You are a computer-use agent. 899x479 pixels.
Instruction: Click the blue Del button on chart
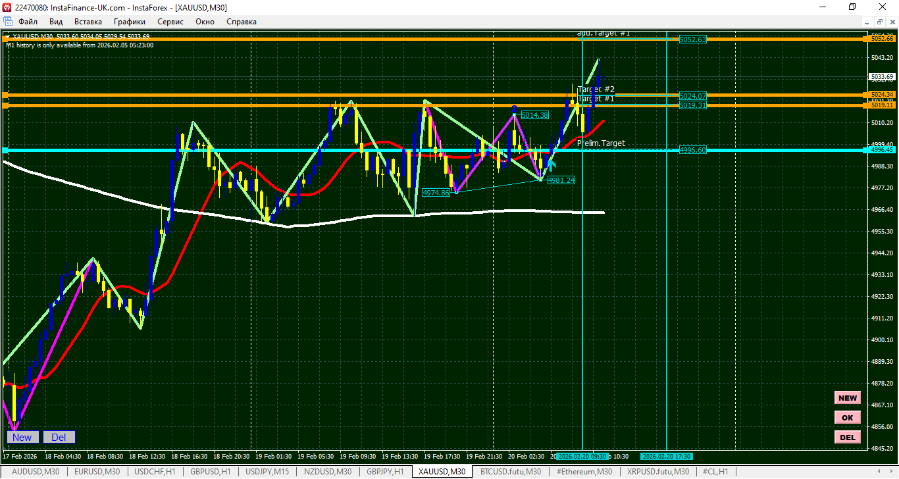pyautogui.click(x=59, y=437)
